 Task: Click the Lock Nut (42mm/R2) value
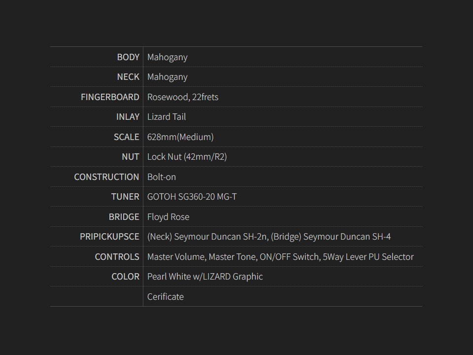point(187,157)
